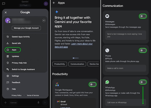Open the Gemini 2.5 Flash model dropdown
The width and height of the screenshot is (151, 108).
point(25,5)
